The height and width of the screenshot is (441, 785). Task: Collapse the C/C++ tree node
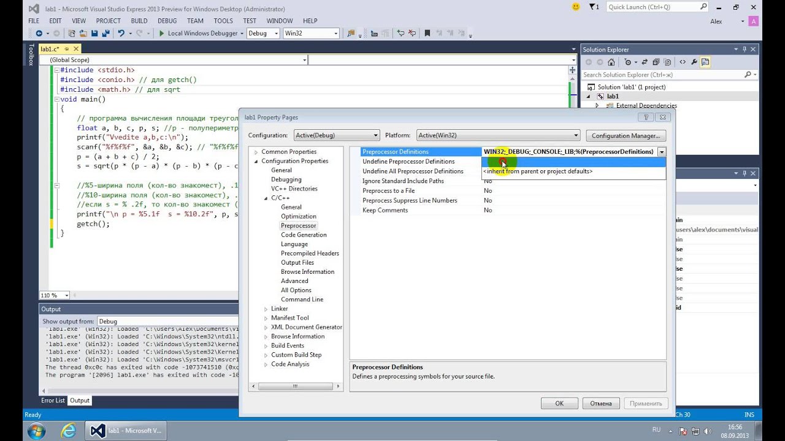pyautogui.click(x=266, y=198)
